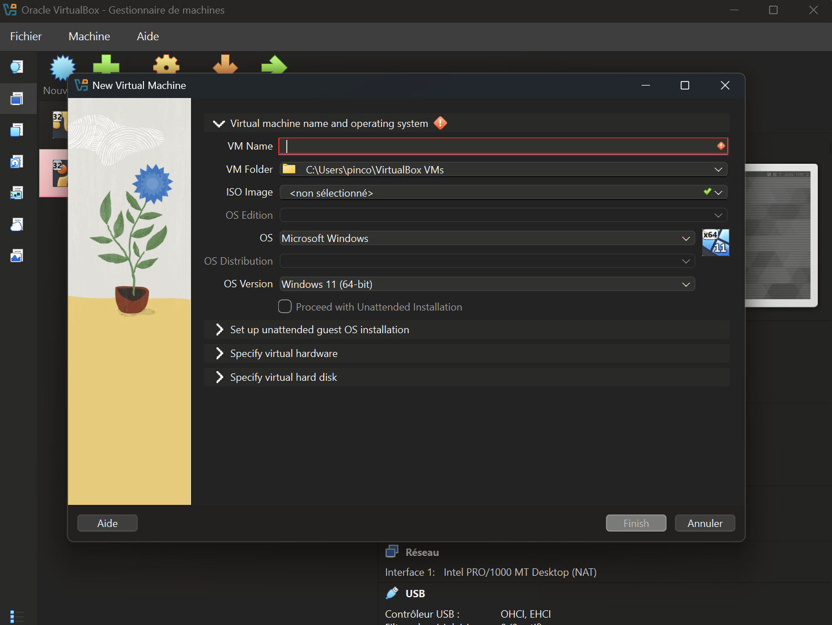The image size is (832, 625).
Task: Click the Réseau network section icon
Action: [392, 551]
